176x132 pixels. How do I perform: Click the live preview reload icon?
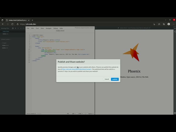pyautogui.click(x=96, y=28)
